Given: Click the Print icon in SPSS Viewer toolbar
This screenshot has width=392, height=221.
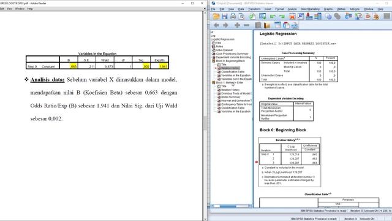Looking at the screenshot, I should click(233, 17).
